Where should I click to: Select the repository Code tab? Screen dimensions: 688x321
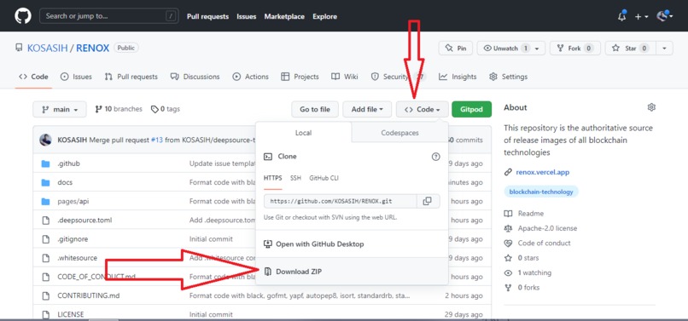[33, 77]
